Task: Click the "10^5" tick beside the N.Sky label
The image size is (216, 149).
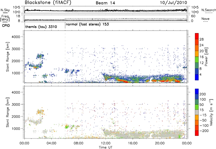Action: [16, 8]
